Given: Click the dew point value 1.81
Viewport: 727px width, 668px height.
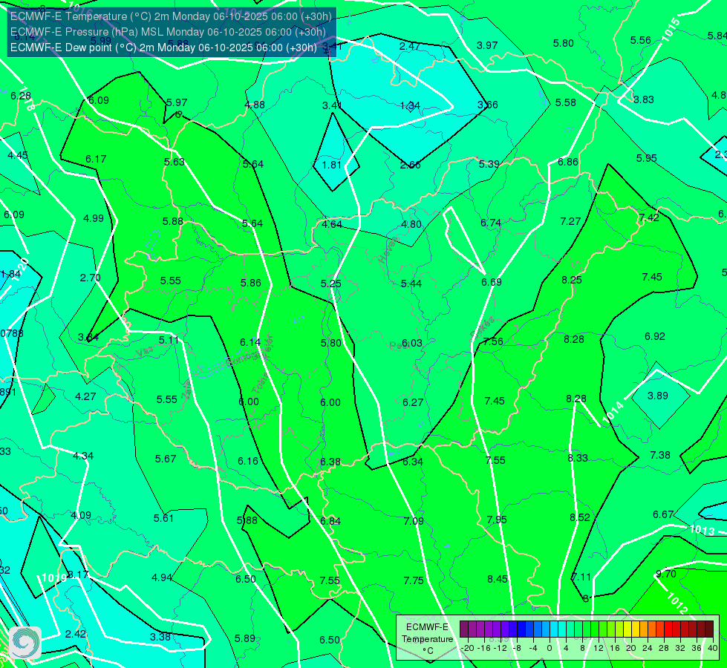Looking at the screenshot, I should tap(331, 165).
